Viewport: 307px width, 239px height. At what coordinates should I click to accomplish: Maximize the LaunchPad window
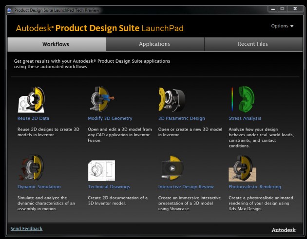click(282, 9)
